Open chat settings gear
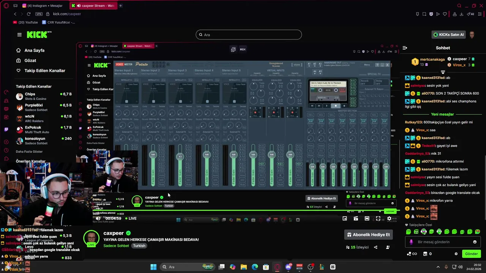The height and width of the screenshot is (273, 486). [456, 254]
